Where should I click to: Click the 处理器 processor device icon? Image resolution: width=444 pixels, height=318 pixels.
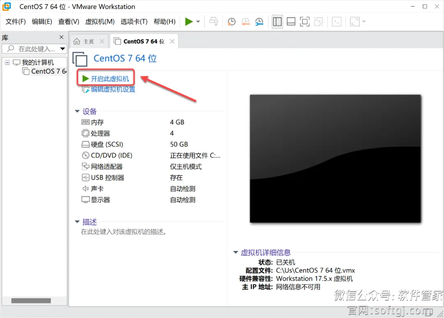[86, 133]
